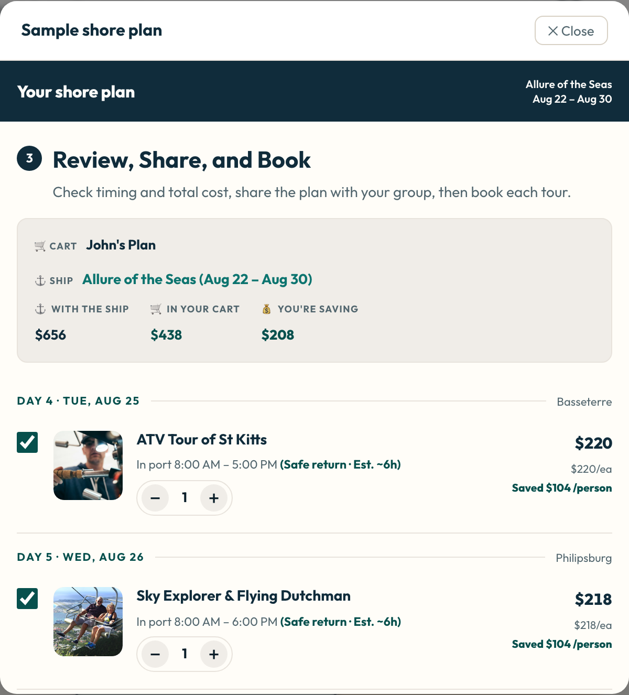The image size is (629, 695).
Task: Click the $220/ea unit price
Action: (592, 469)
